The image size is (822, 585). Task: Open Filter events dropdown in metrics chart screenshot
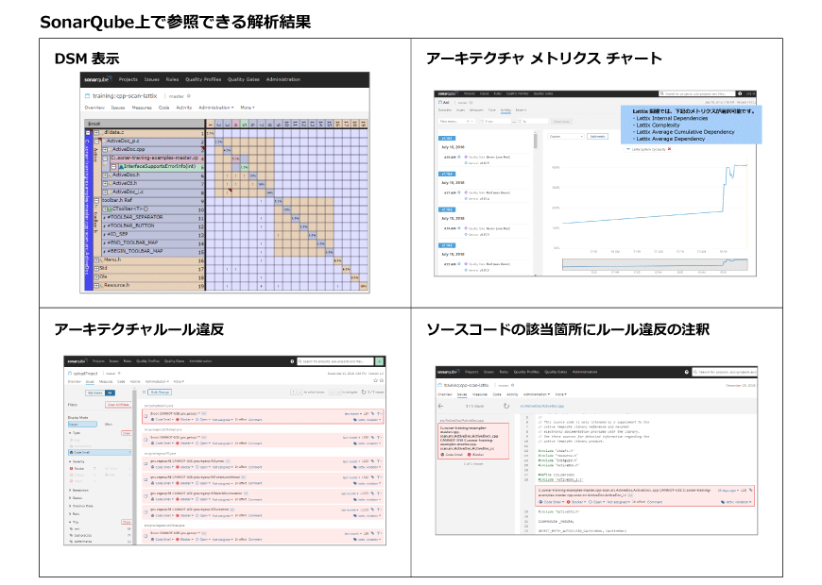coord(456,121)
